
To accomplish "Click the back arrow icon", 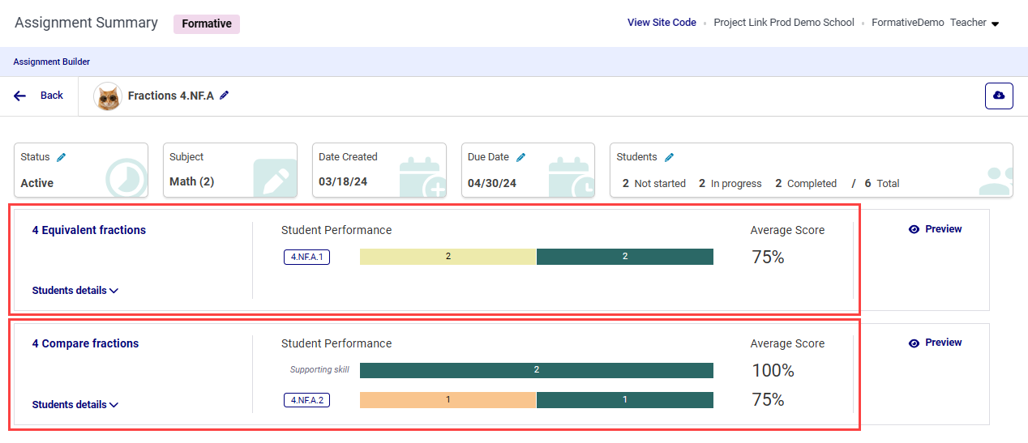I will pyautogui.click(x=20, y=96).
